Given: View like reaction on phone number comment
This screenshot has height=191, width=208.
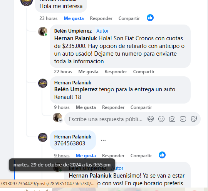Looking at the screenshot, I should point(162,155).
